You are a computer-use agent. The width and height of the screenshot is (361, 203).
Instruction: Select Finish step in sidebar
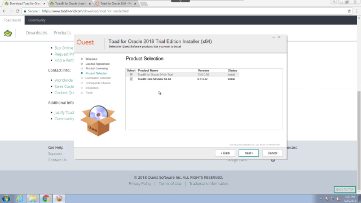point(89,92)
